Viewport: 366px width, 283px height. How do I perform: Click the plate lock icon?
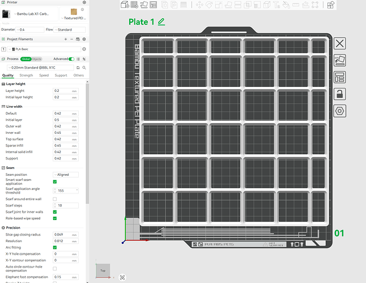(339, 94)
